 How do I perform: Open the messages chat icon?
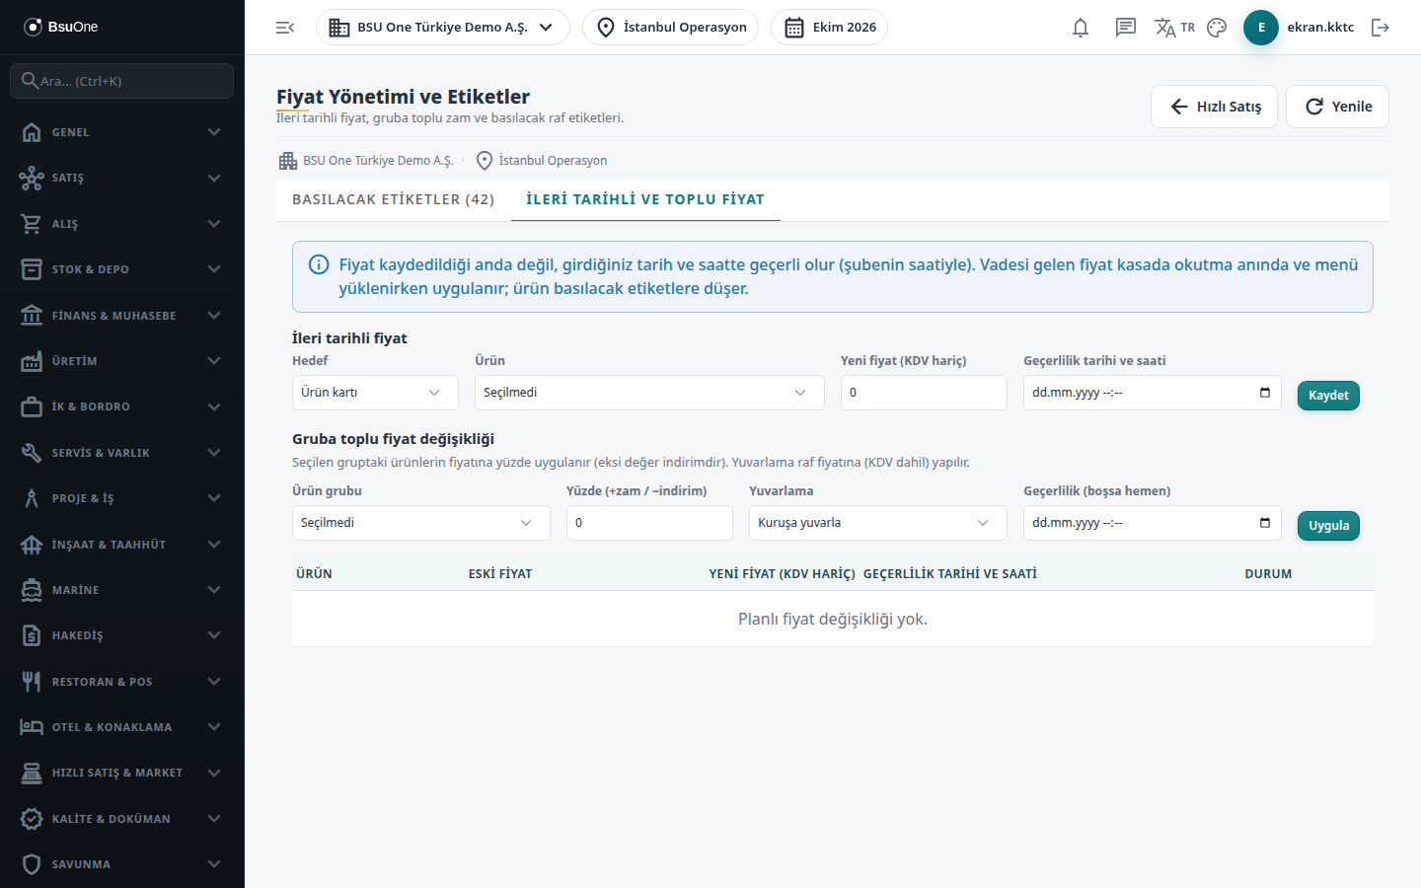1126,28
